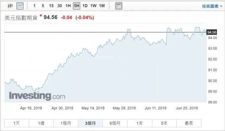Show the 1週 time range

coord(41,123)
